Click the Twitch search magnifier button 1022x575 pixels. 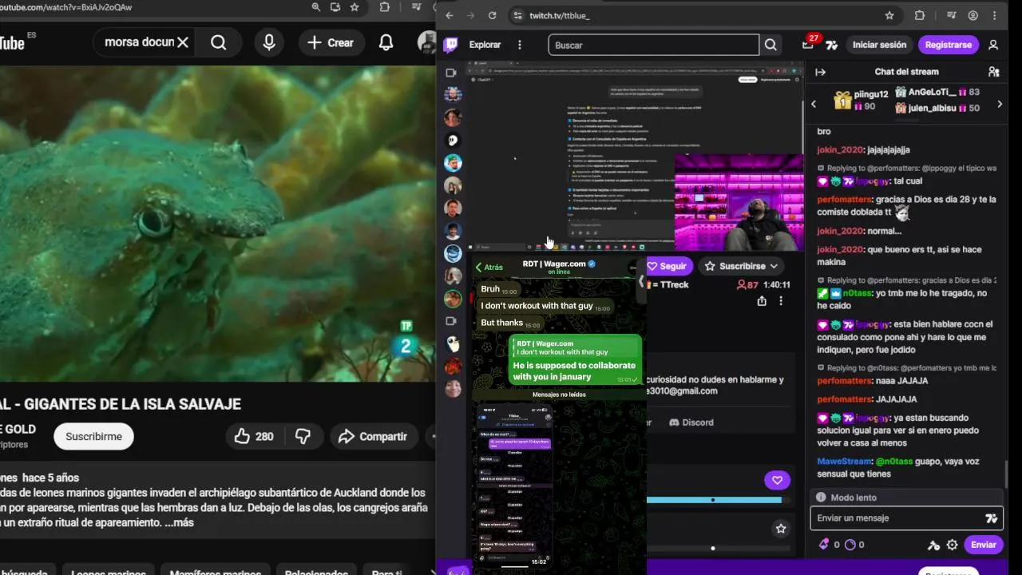tap(770, 45)
